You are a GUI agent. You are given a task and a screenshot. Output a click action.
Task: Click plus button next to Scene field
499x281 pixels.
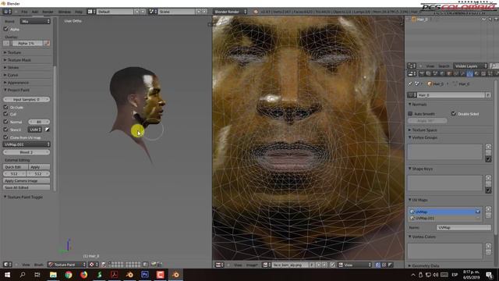pos(198,12)
